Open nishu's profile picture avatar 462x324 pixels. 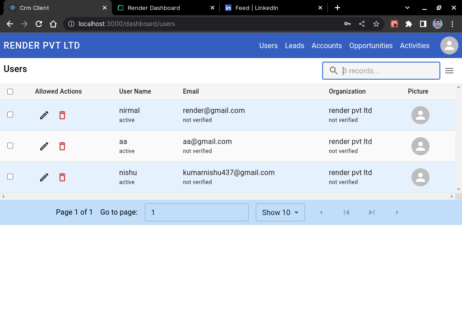420,177
